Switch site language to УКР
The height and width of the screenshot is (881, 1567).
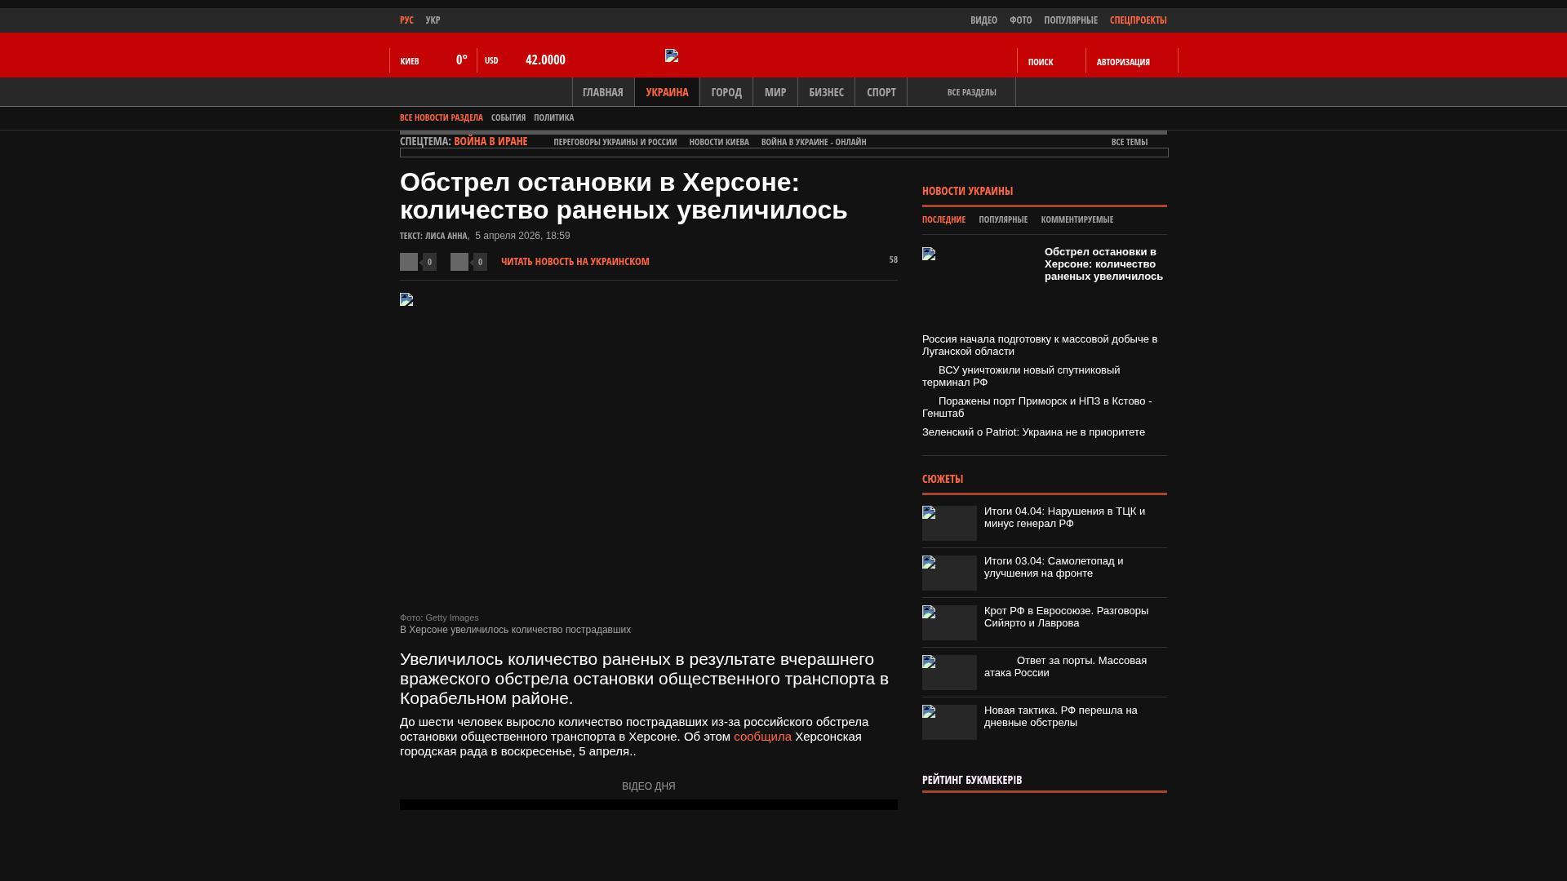point(433,20)
